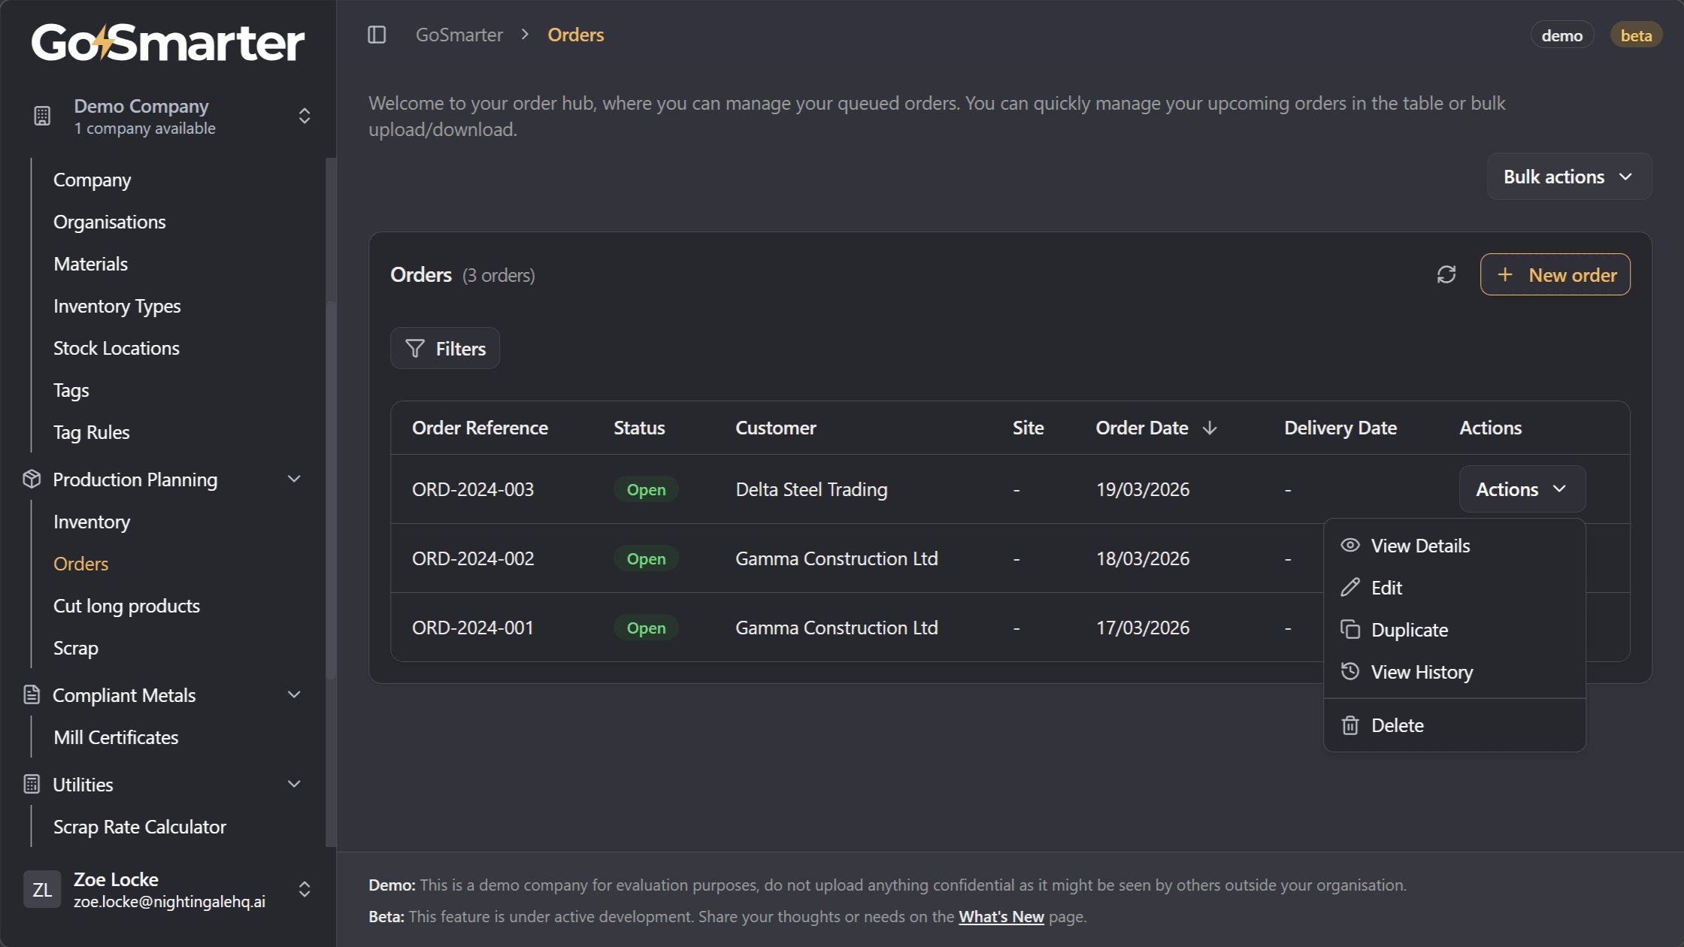This screenshot has height=947, width=1684.
Task: Click order reference ORD-2024-003
Action: 473,489
